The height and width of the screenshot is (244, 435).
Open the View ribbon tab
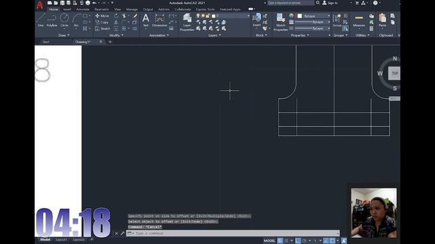click(x=118, y=9)
